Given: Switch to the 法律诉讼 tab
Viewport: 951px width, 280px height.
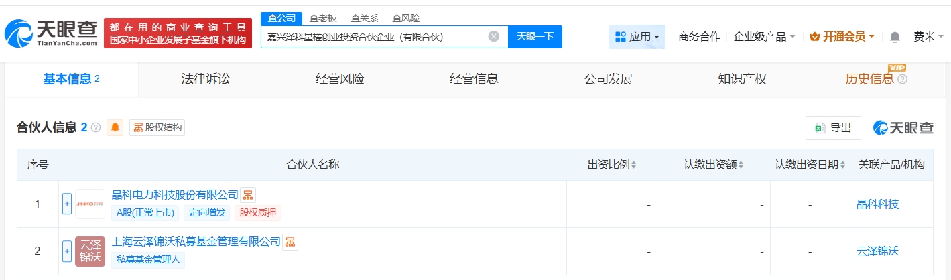Looking at the screenshot, I should 206,79.
